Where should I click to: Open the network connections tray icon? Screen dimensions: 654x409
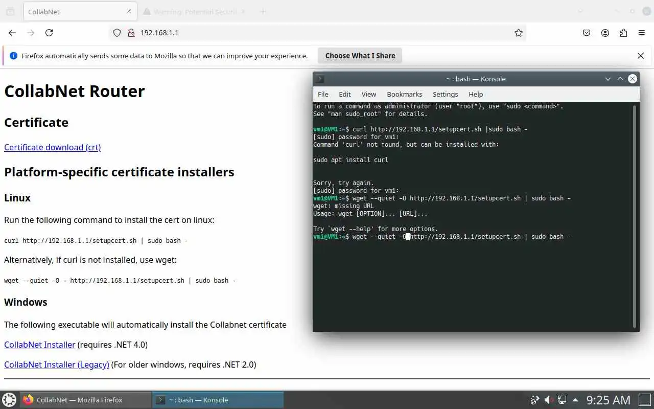pos(562,400)
